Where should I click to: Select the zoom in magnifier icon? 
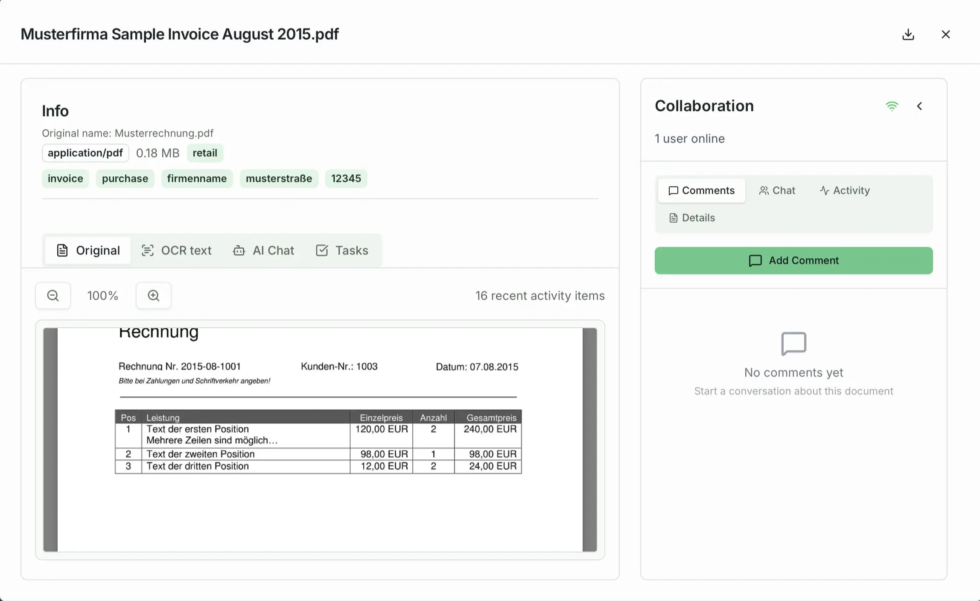[153, 295]
